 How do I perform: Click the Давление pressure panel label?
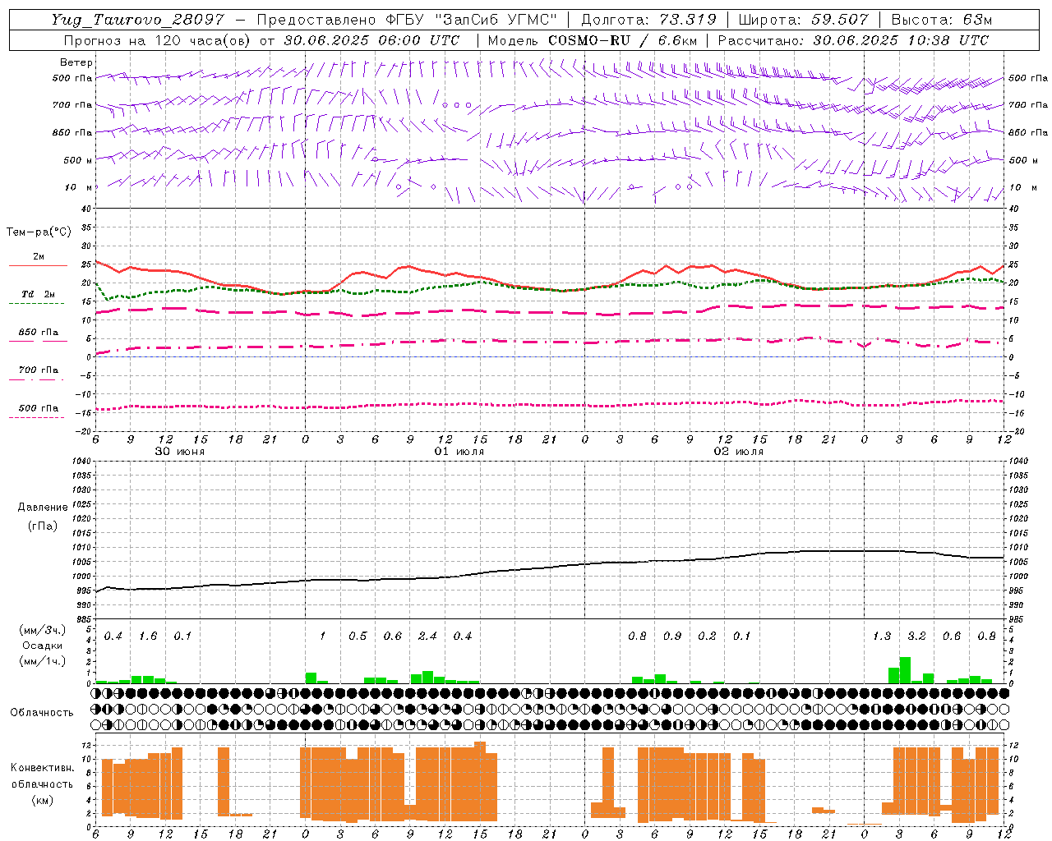tap(43, 508)
